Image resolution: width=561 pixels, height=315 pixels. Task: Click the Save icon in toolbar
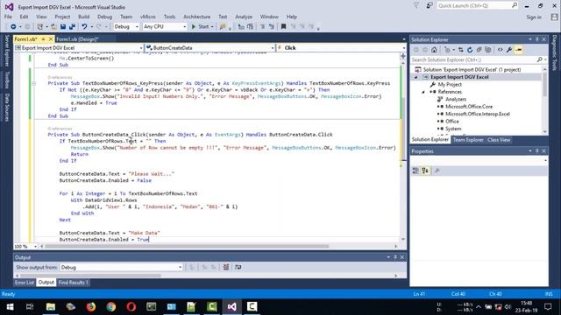coord(63,27)
